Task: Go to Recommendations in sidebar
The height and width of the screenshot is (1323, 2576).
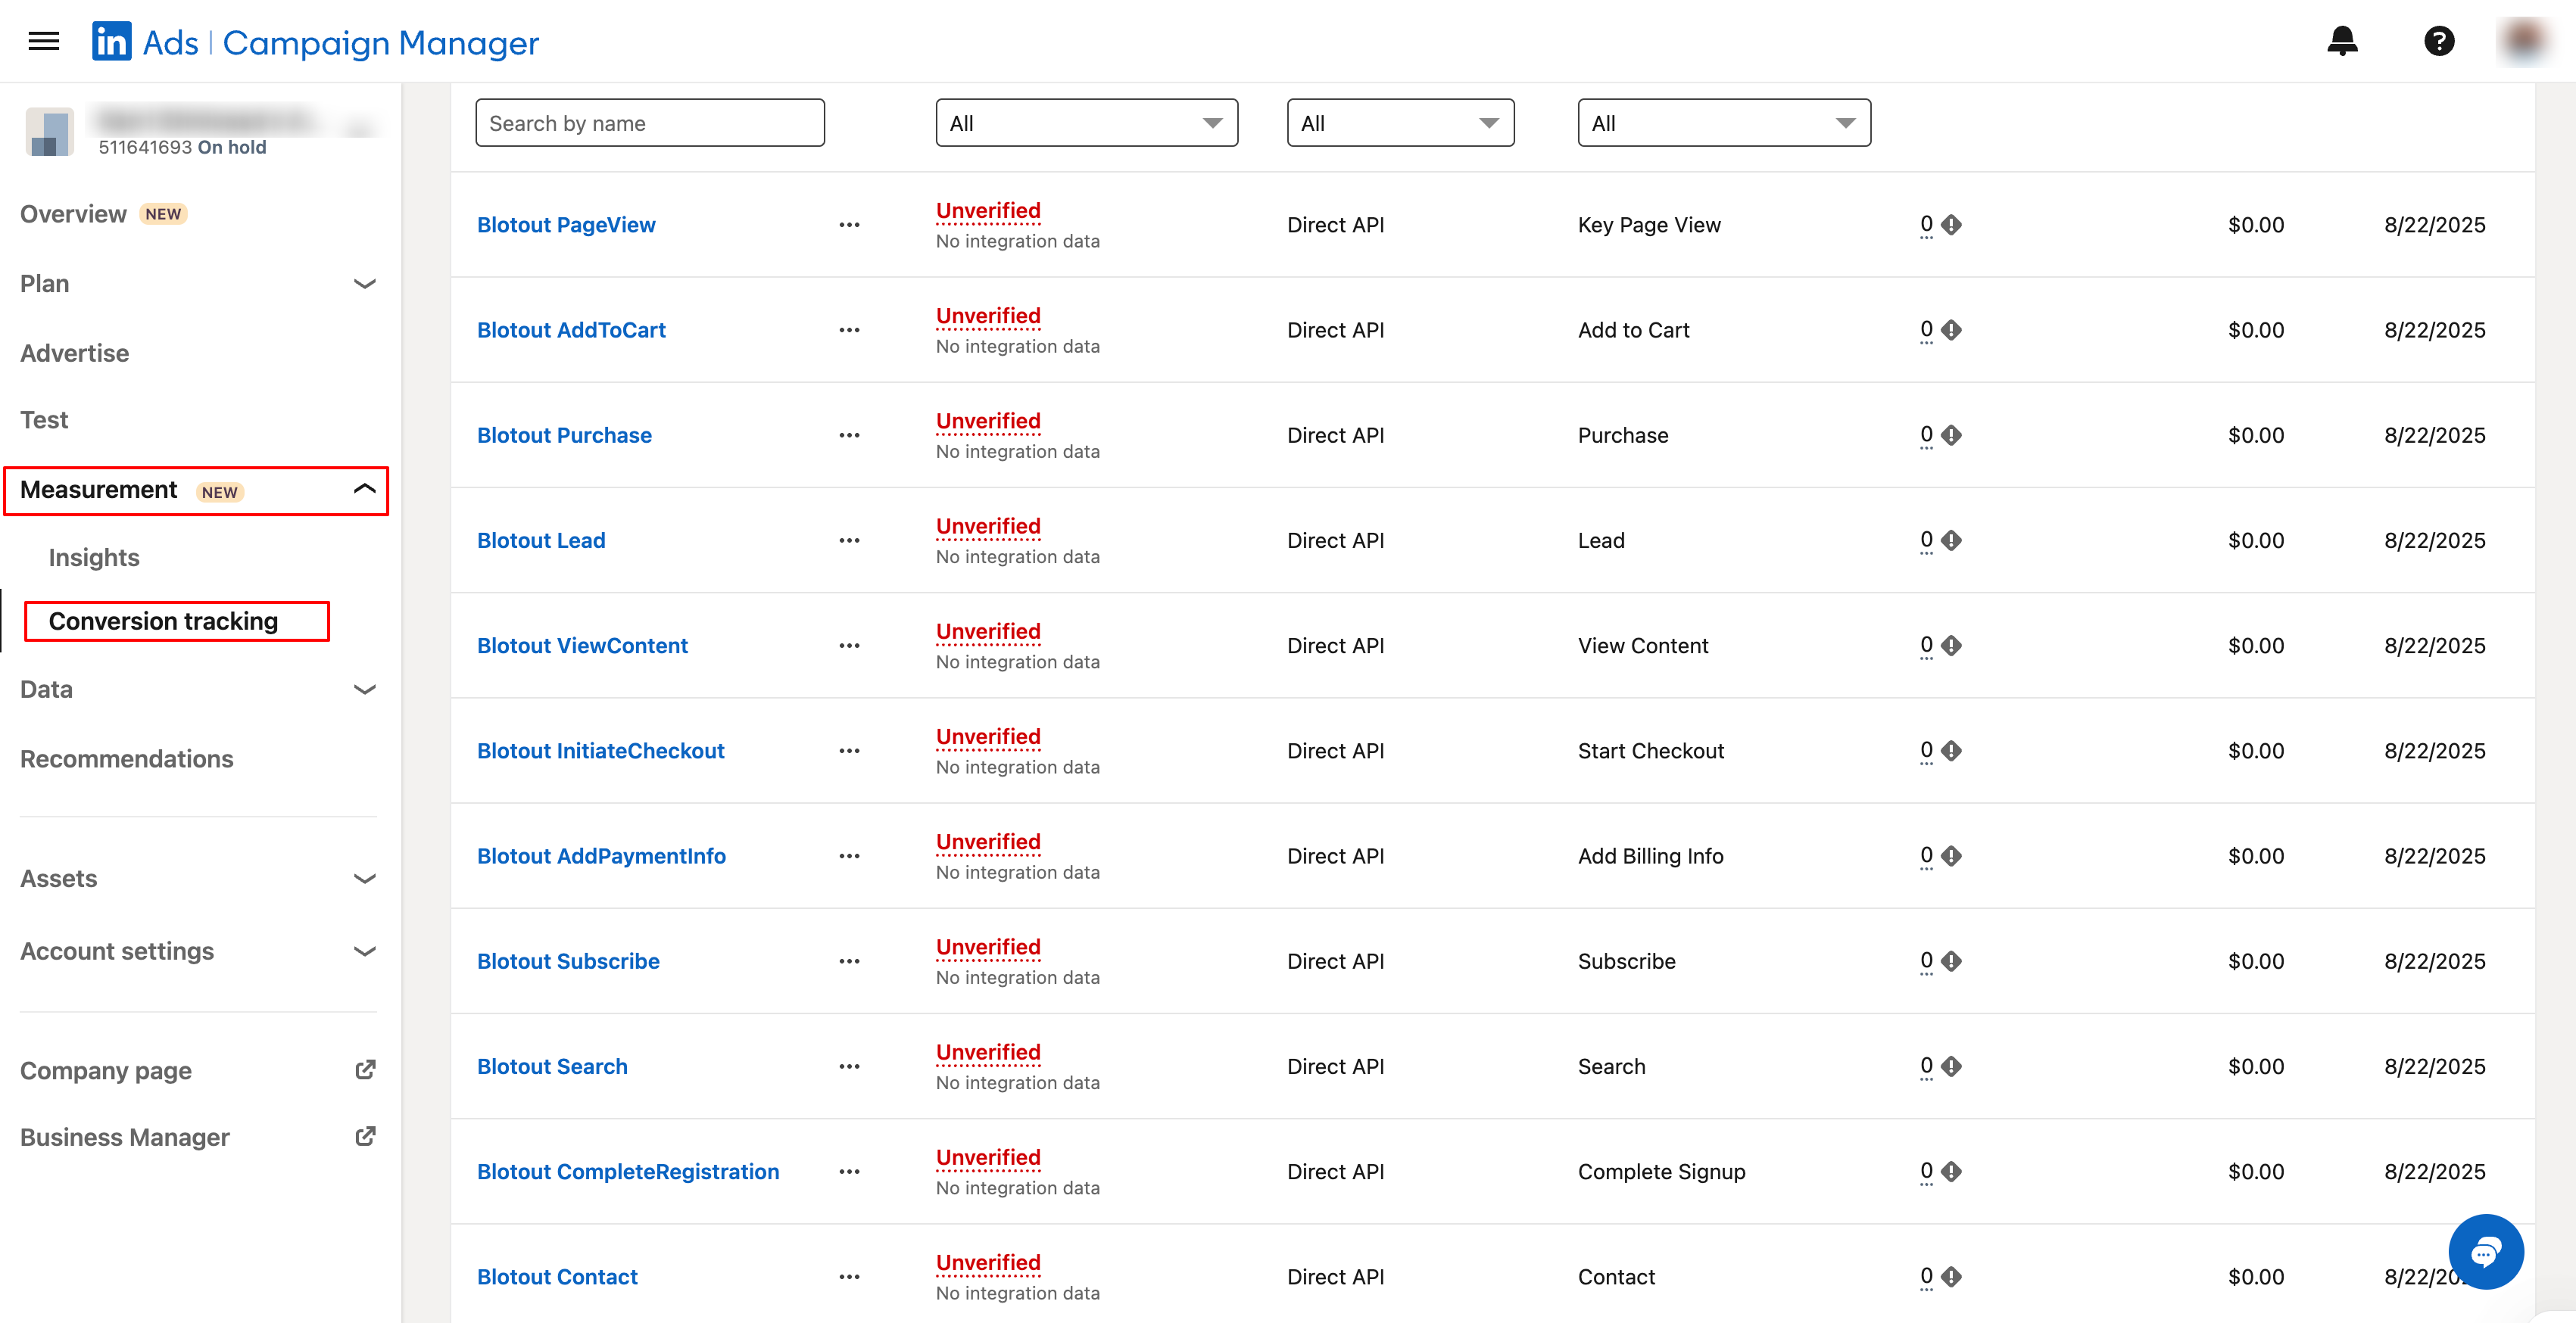Action: click(127, 759)
